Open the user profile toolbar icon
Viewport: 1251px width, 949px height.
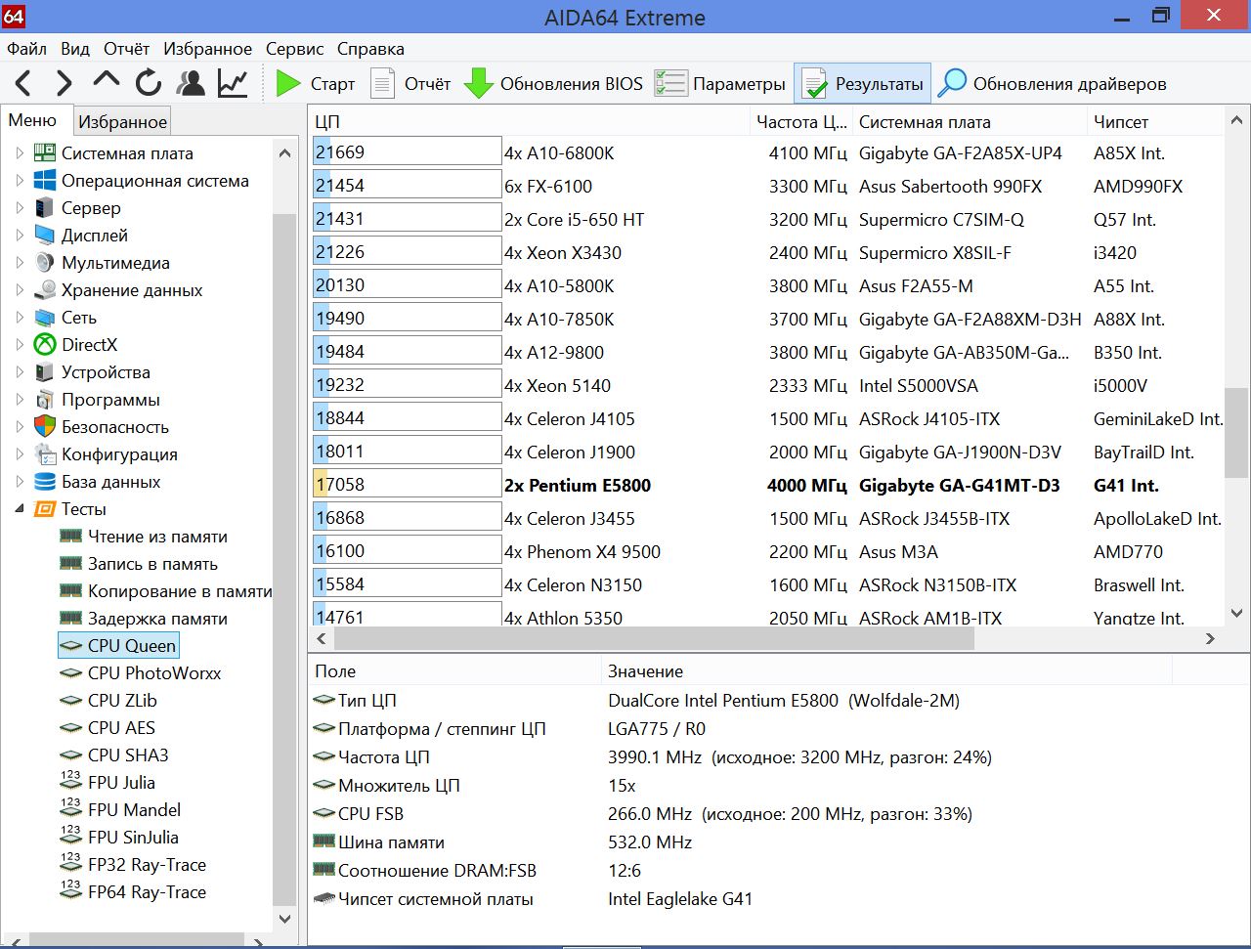[x=191, y=84]
